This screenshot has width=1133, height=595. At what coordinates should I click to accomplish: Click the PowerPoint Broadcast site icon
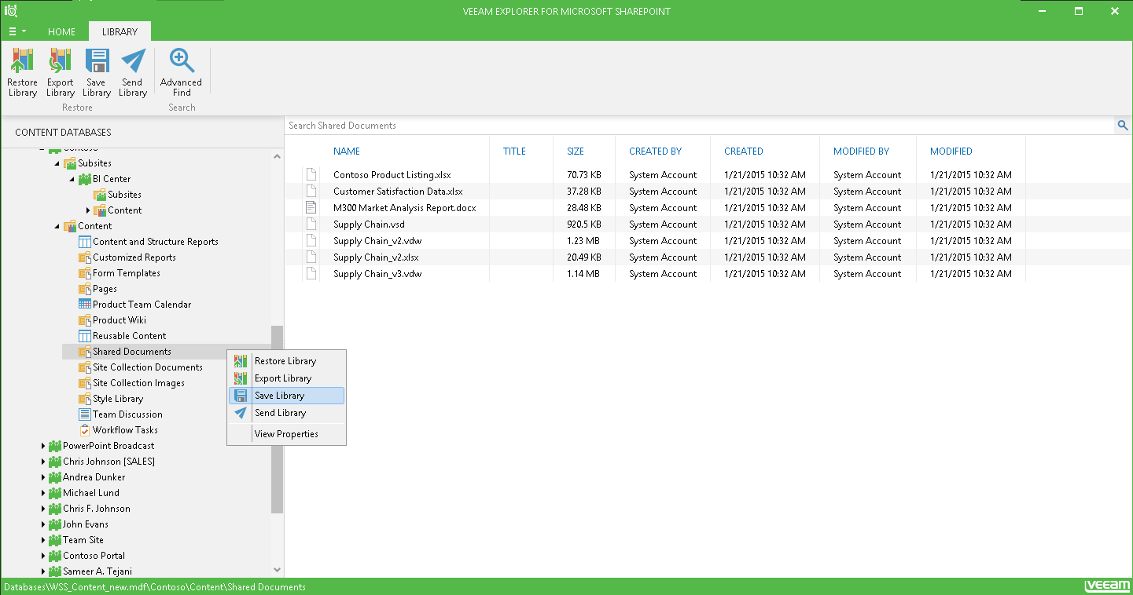point(55,446)
